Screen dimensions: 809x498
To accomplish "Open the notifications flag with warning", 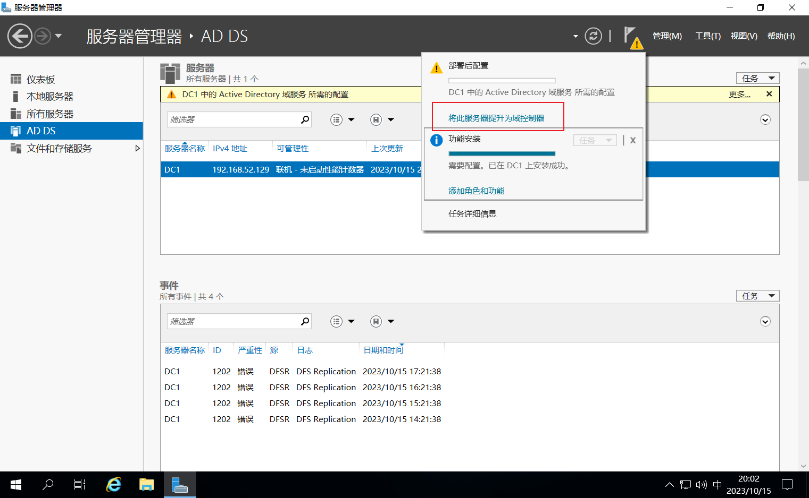I will click(x=632, y=37).
